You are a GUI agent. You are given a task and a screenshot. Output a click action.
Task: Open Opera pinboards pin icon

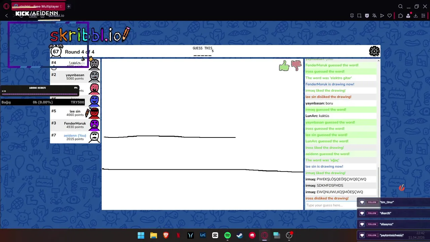(x=352, y=15)
